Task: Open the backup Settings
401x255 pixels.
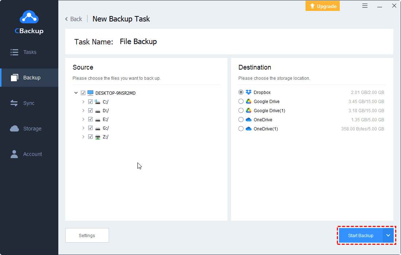Action: point(87,235)
